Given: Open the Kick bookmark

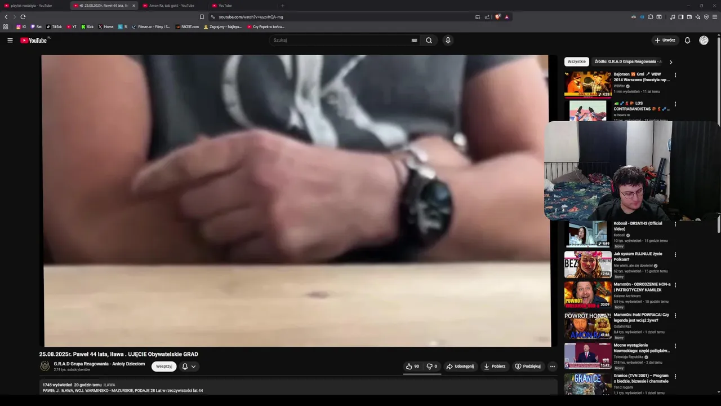Looking at the screenshot, I should pos(87,27).
